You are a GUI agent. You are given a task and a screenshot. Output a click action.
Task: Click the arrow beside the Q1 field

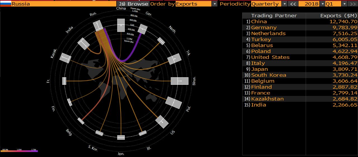tap(345, 4)
